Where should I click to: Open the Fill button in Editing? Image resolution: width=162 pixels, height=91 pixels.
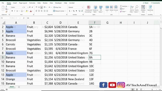pyautogui.click(x=123, y=9)
